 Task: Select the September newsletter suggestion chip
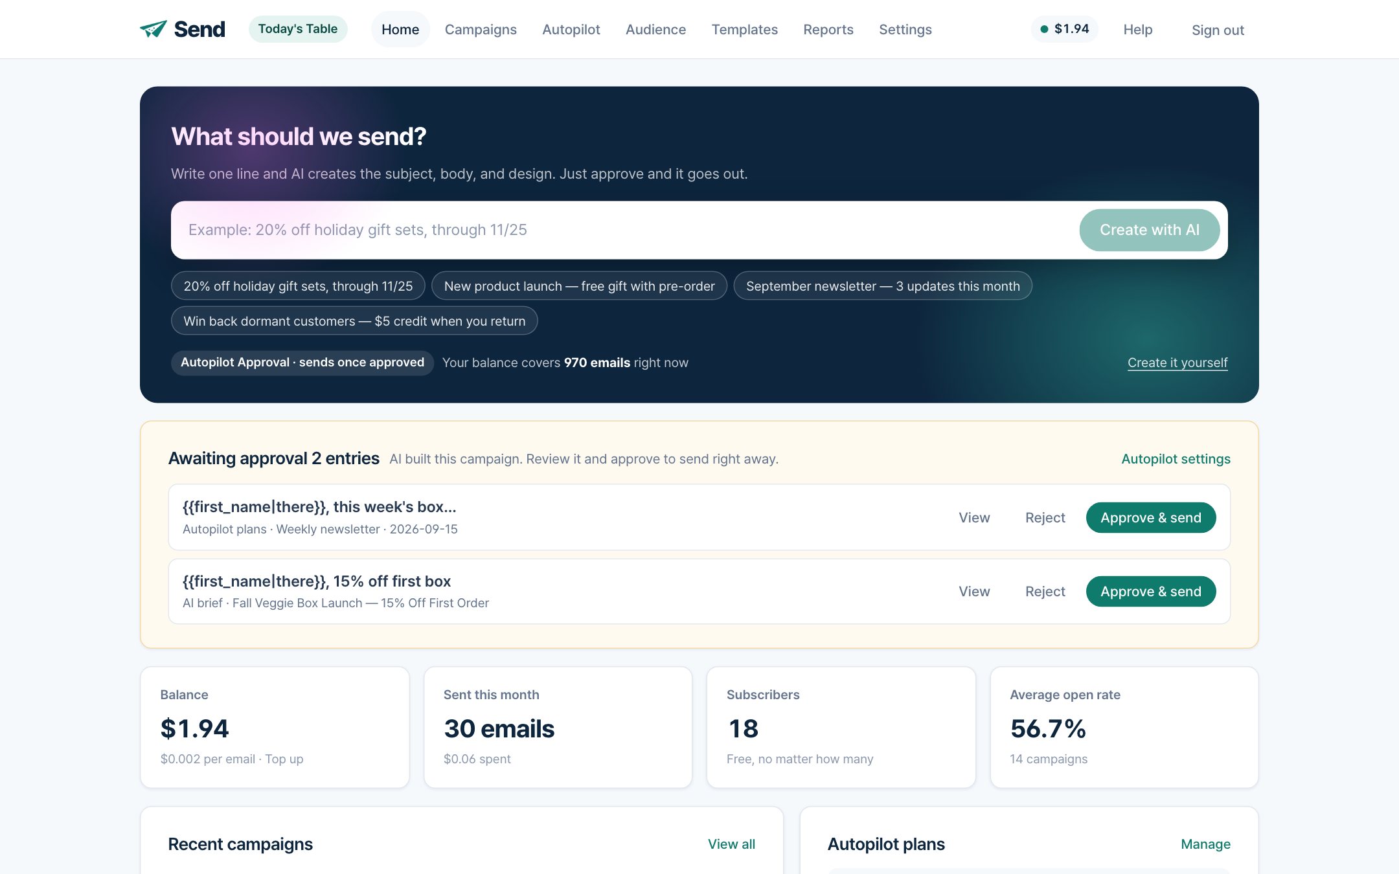(883, 286)
